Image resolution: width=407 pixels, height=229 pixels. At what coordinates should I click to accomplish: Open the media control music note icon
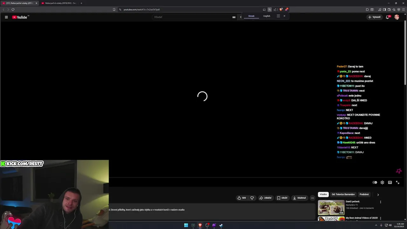380,10
